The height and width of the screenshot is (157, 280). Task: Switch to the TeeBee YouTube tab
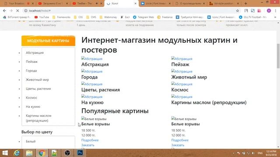click(87, 3)
